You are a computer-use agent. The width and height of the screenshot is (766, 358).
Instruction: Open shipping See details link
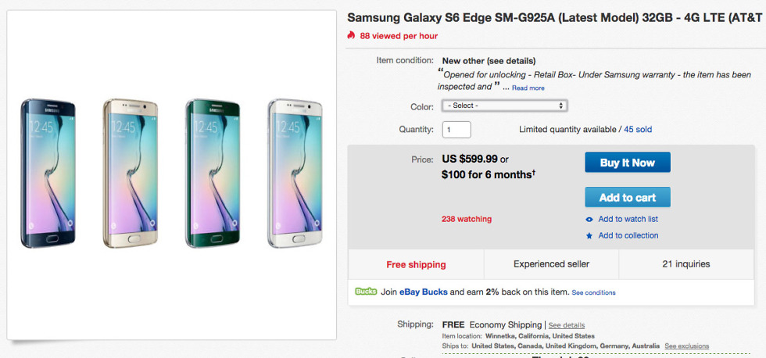(566, 325)
